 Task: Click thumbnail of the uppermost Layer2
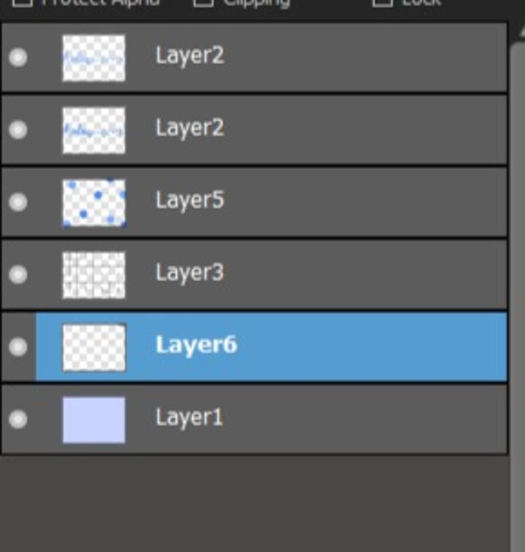click(94, 58)
